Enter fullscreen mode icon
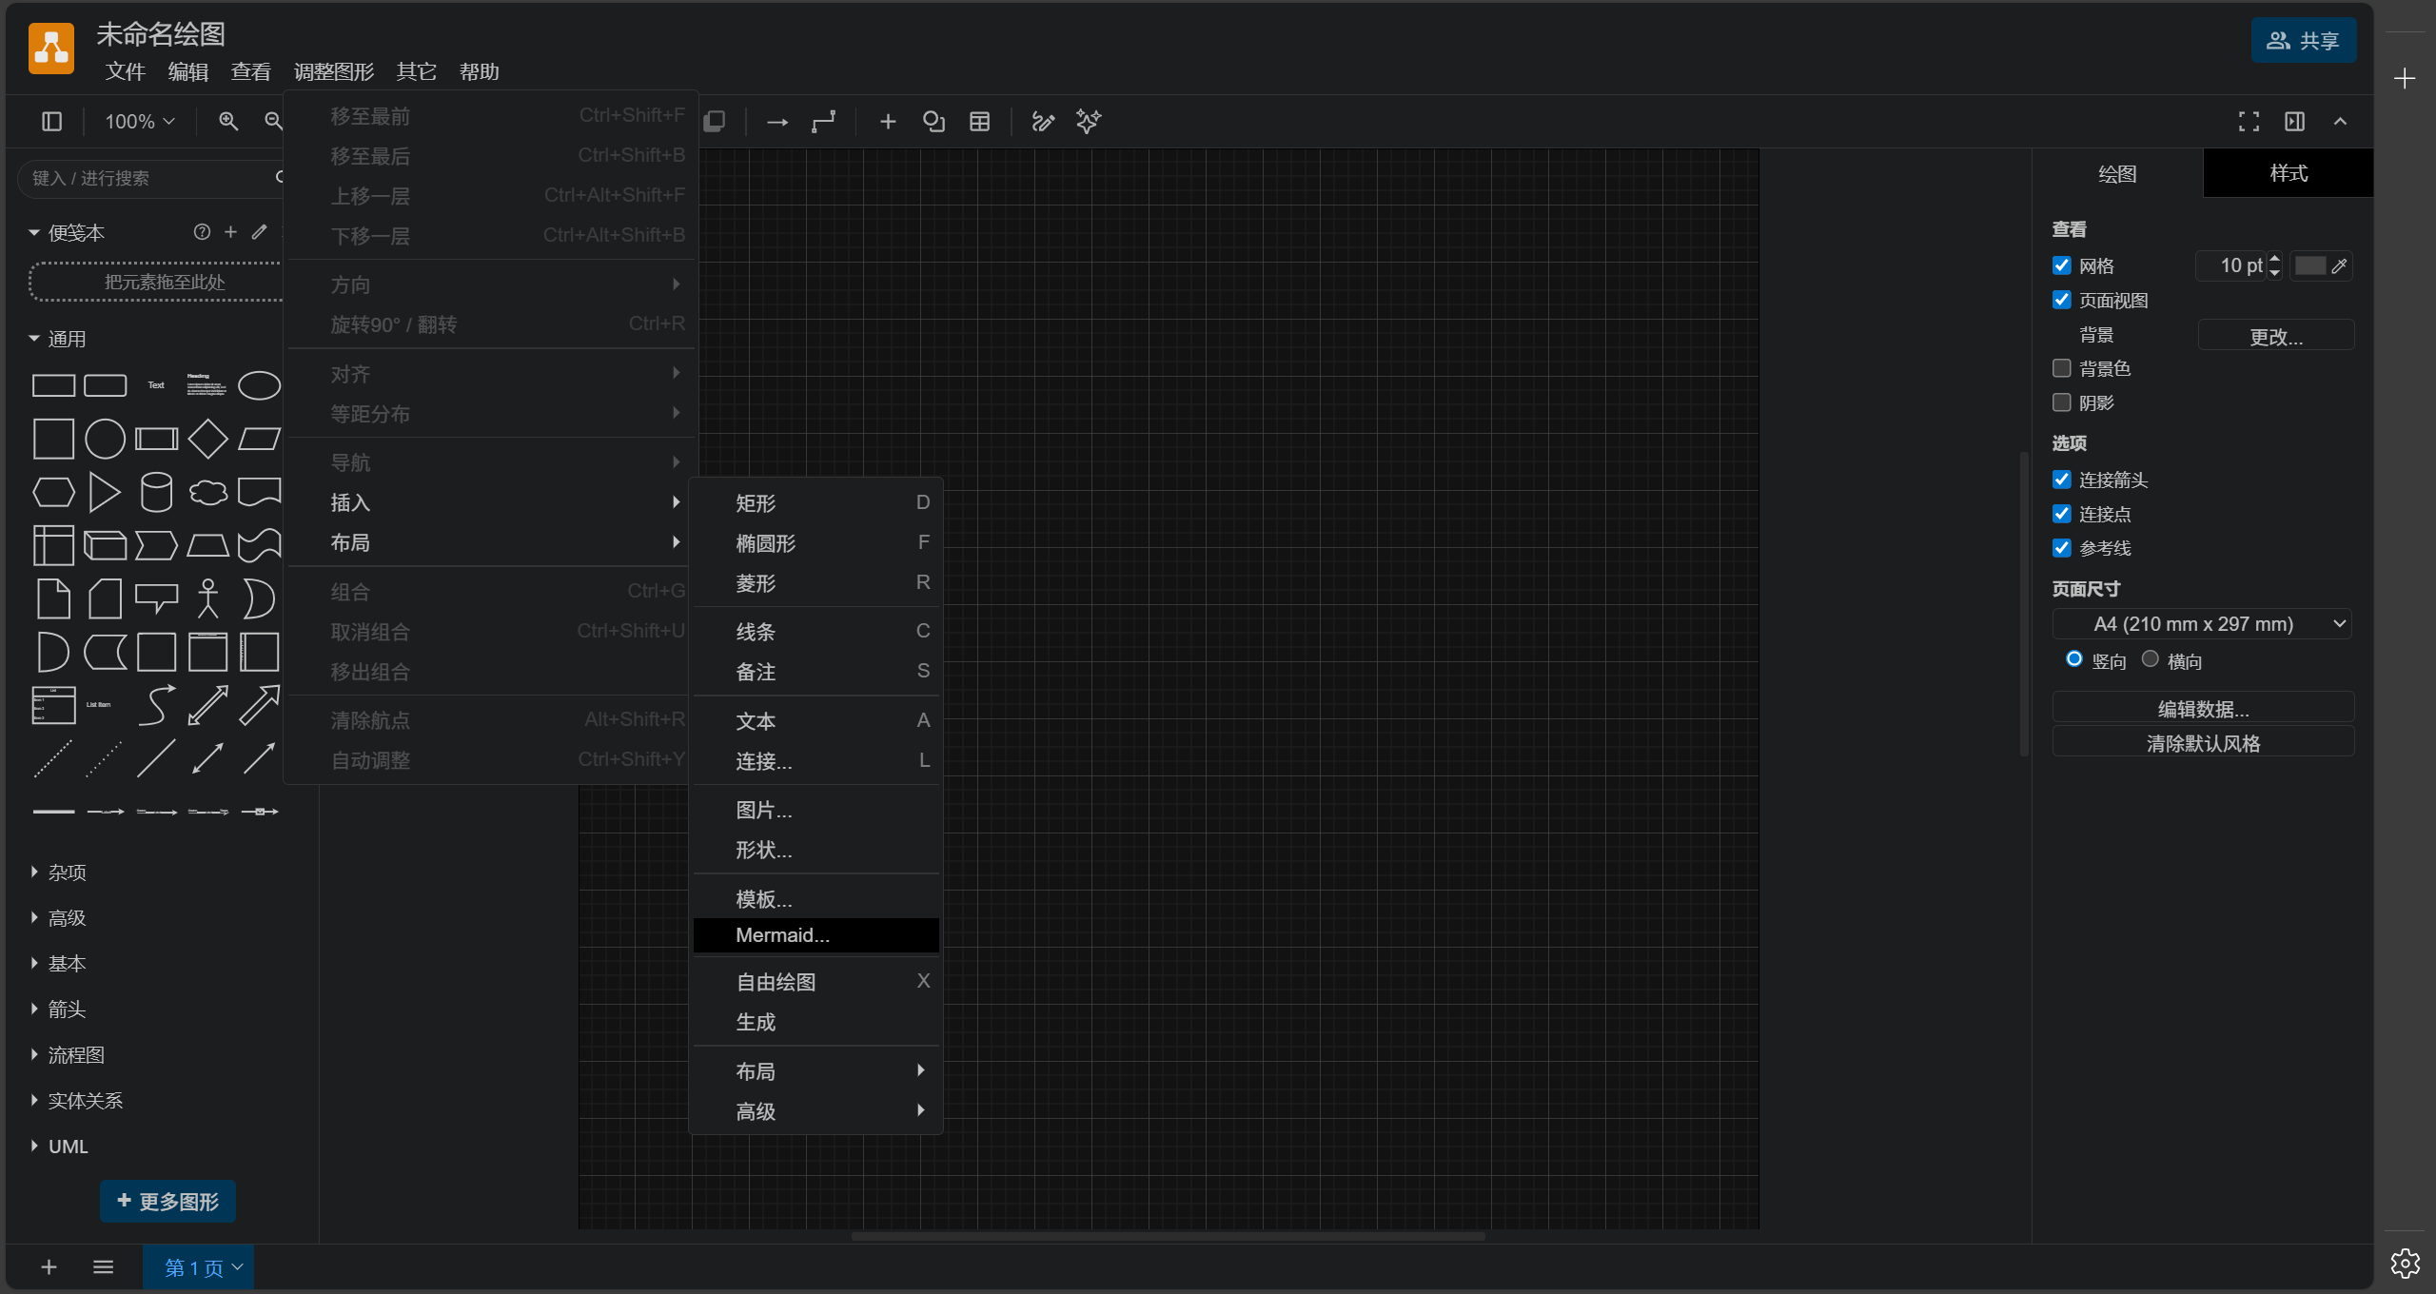The height and width of the screenshot is (1294, 2436). [x=2249, y=121]
